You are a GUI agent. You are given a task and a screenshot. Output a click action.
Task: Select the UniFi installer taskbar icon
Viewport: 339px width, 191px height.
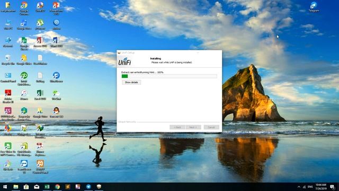pos(99,187)
